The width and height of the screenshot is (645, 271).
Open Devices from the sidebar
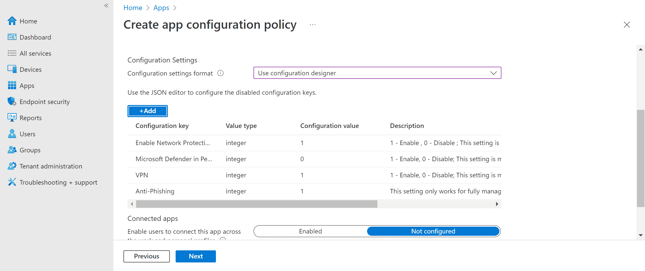point(30,69)
